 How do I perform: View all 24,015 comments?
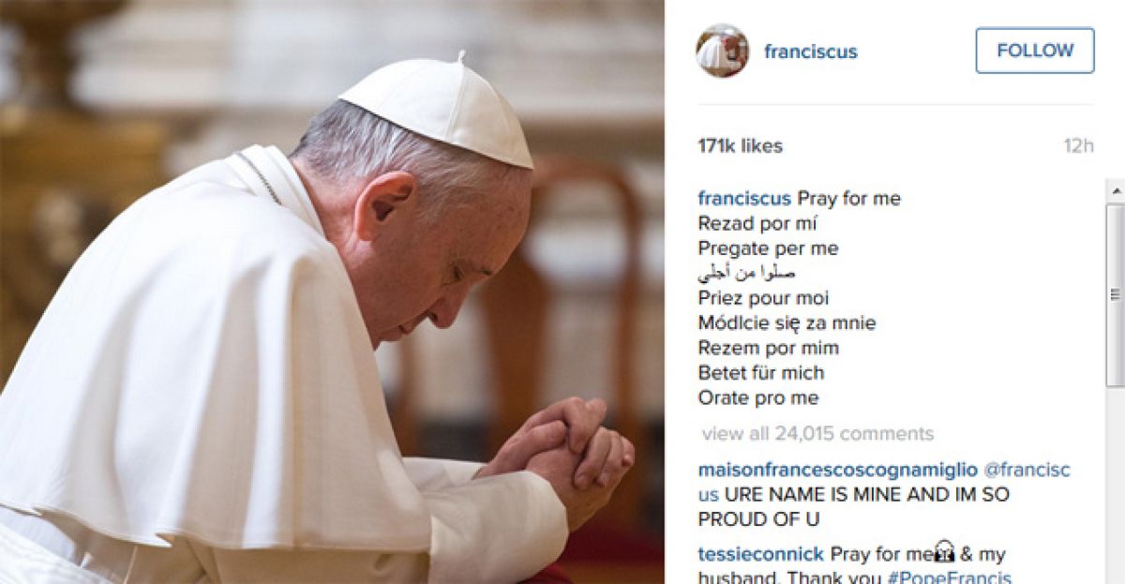[817, 434]
